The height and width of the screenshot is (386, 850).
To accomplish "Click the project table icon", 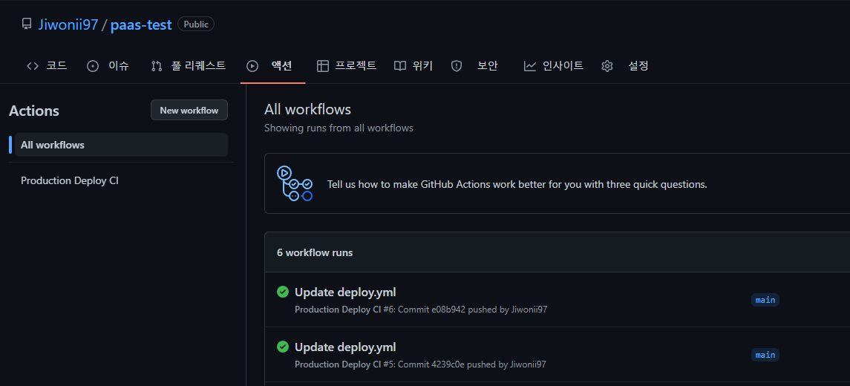I will pos(322,66).
